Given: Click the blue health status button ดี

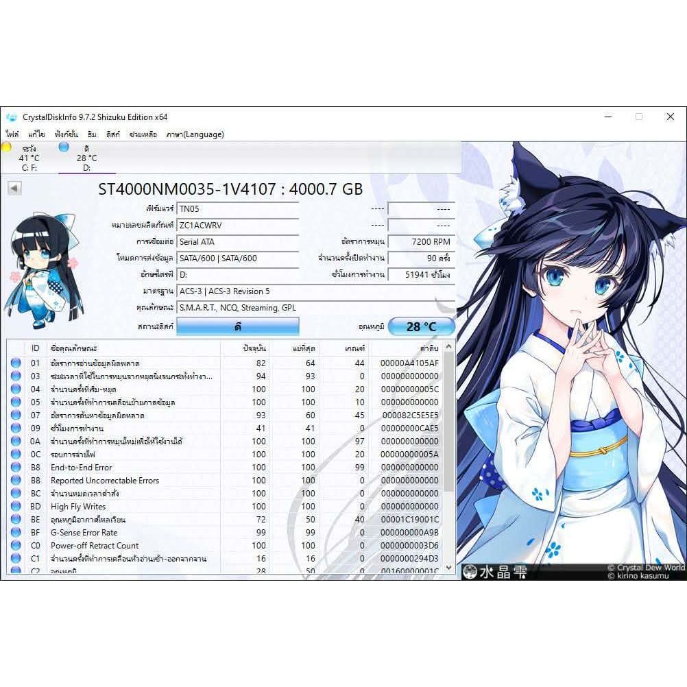Looking at the screenshot, I should click(237, 326).
